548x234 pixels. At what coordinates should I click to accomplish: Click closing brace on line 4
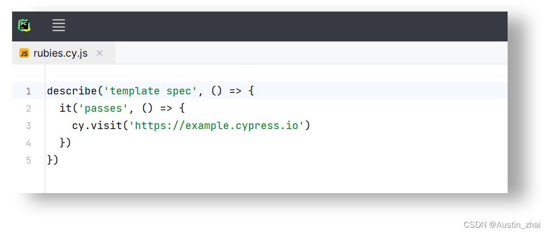62,143
